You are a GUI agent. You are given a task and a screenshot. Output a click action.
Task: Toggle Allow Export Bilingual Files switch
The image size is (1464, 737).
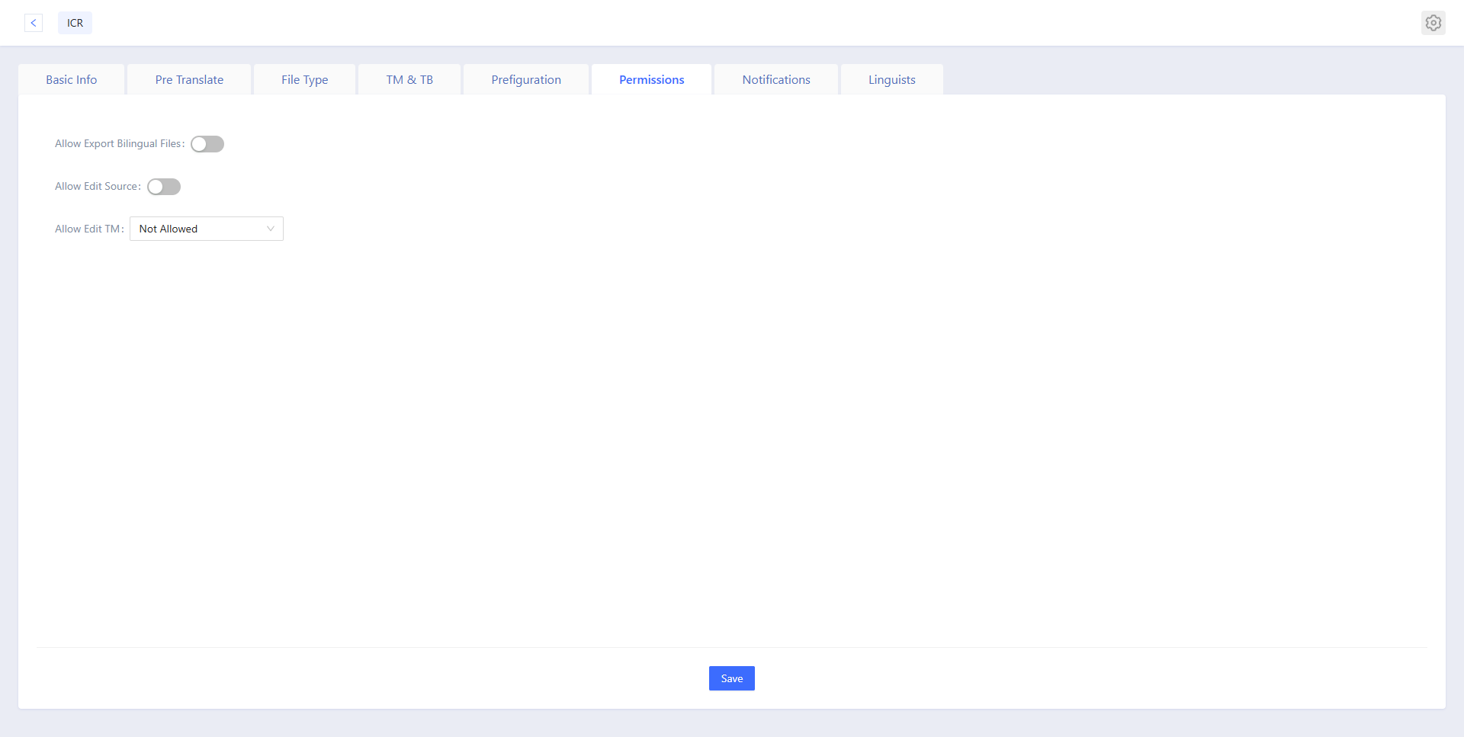coord(207,144)
